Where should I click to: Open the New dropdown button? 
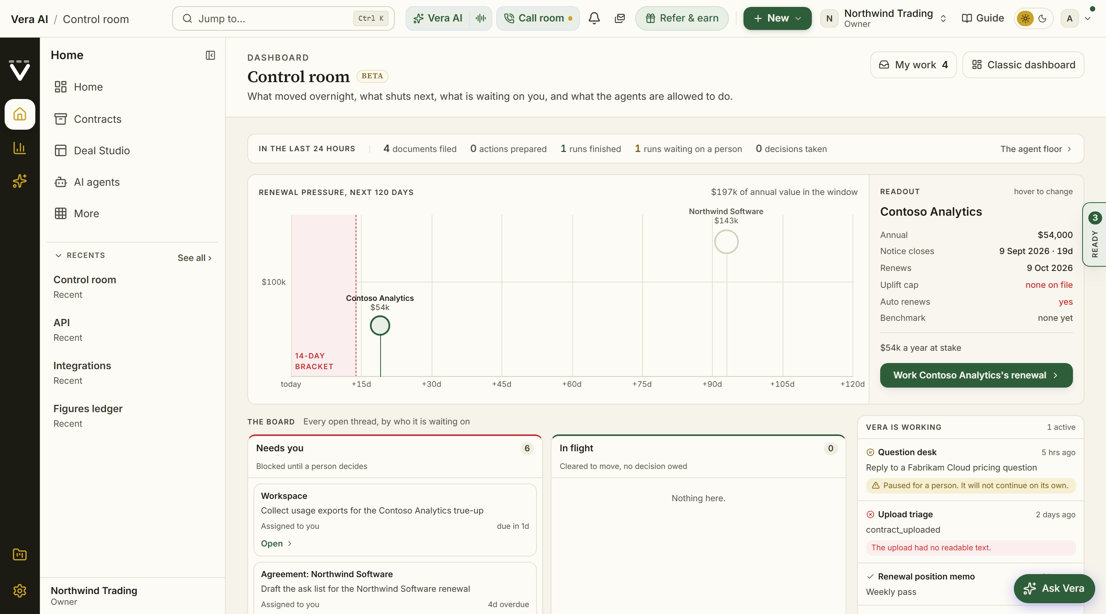click(777, 18)
